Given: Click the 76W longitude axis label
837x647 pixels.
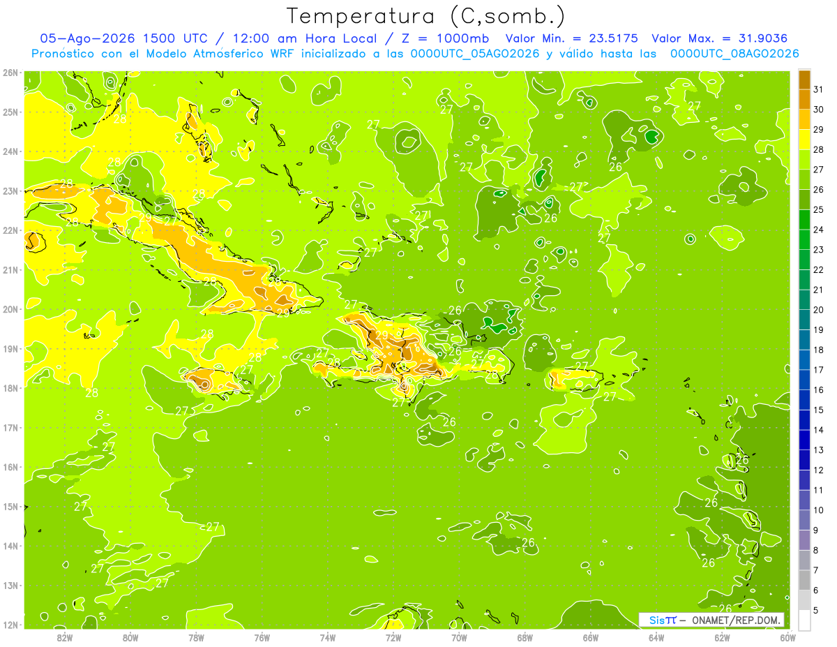Looking at the screenshot, I should pos(262,637).
